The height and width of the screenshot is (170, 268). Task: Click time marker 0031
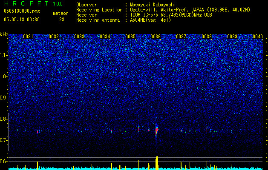tap(28, 37)
